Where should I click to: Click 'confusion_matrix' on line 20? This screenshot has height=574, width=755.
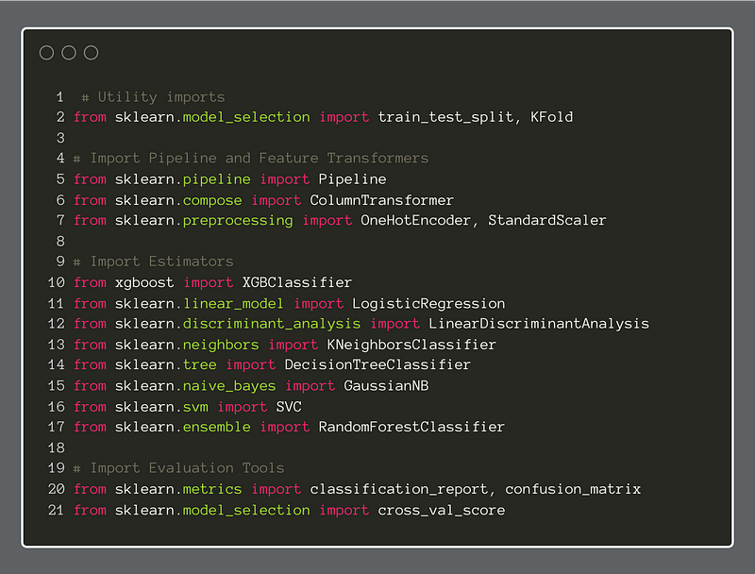pos(573,489)
